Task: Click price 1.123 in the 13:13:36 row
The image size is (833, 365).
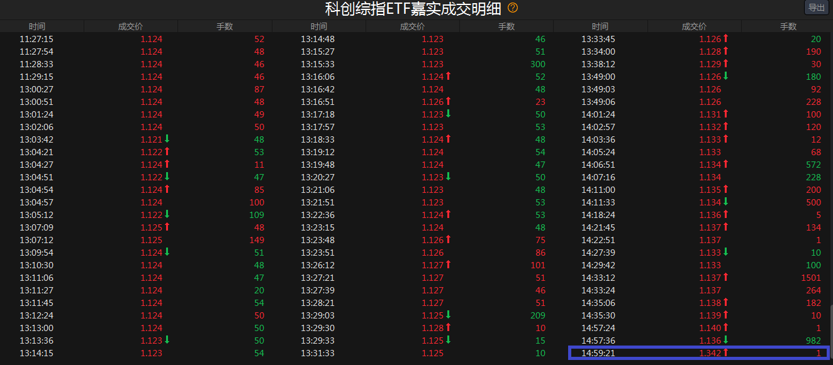Action: point(152,340)
